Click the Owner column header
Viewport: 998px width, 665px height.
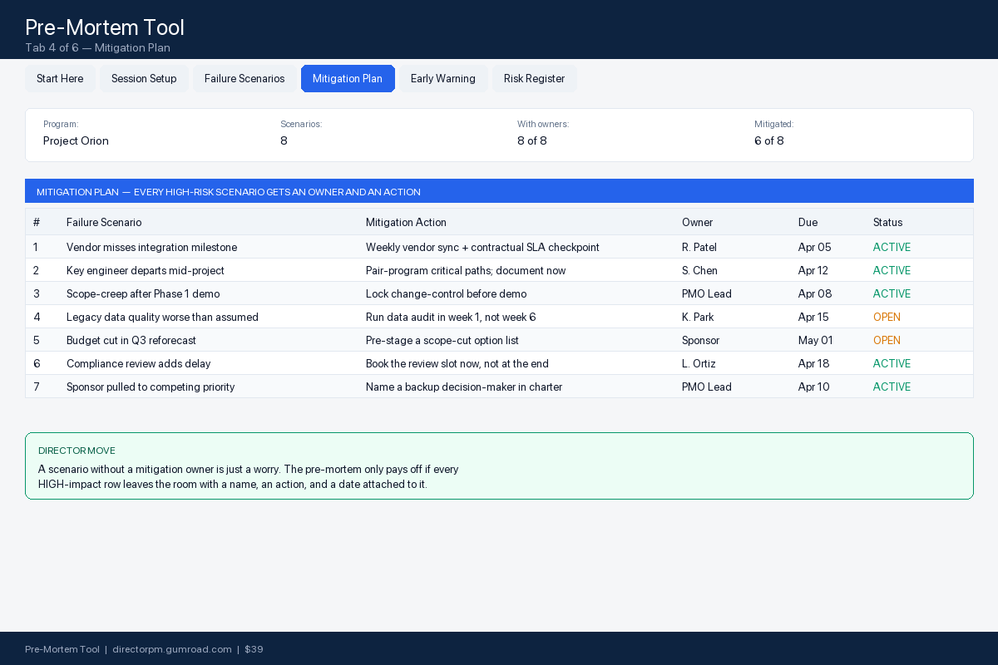(697, 223)
